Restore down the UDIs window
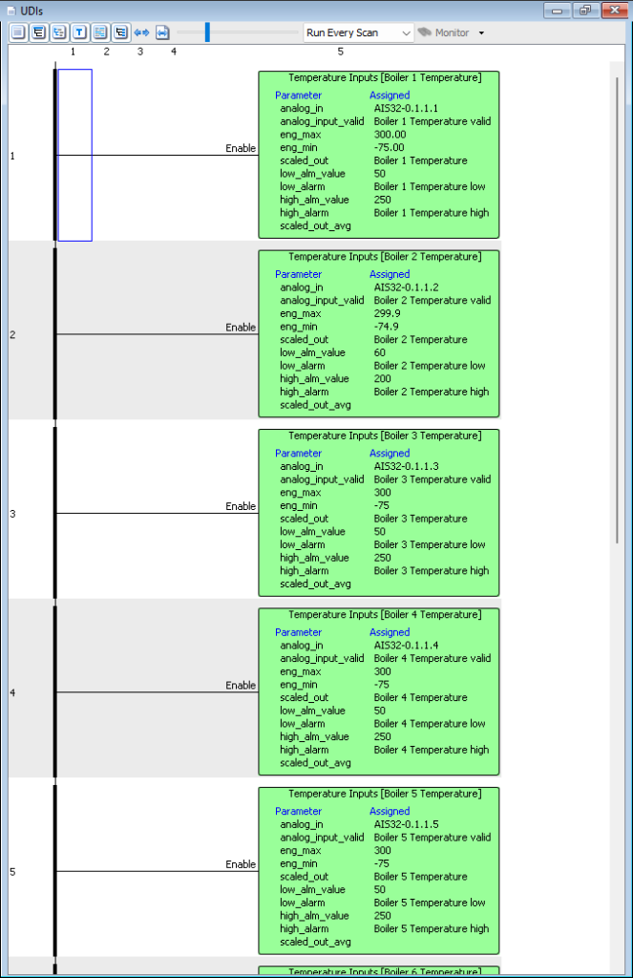The height and width of the screenshot is (978, 633). click(585, 10)
